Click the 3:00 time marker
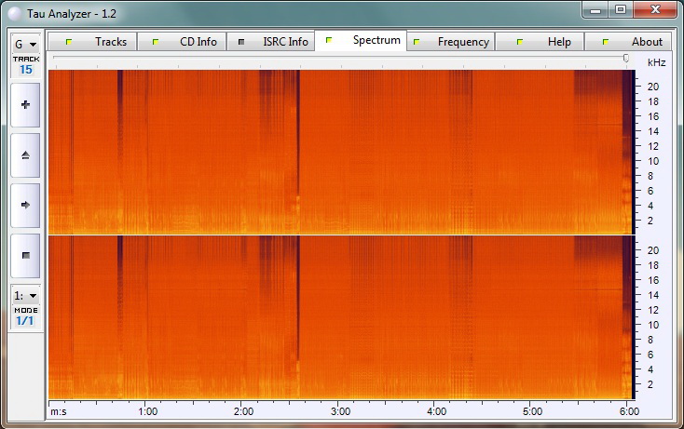This screenshot has width=684, height=429. pos(340,411)
